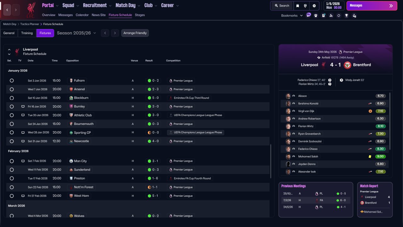Navigate back with the top-left arrow
Viewport: 403px width, 227px height.
coord(7,10)
